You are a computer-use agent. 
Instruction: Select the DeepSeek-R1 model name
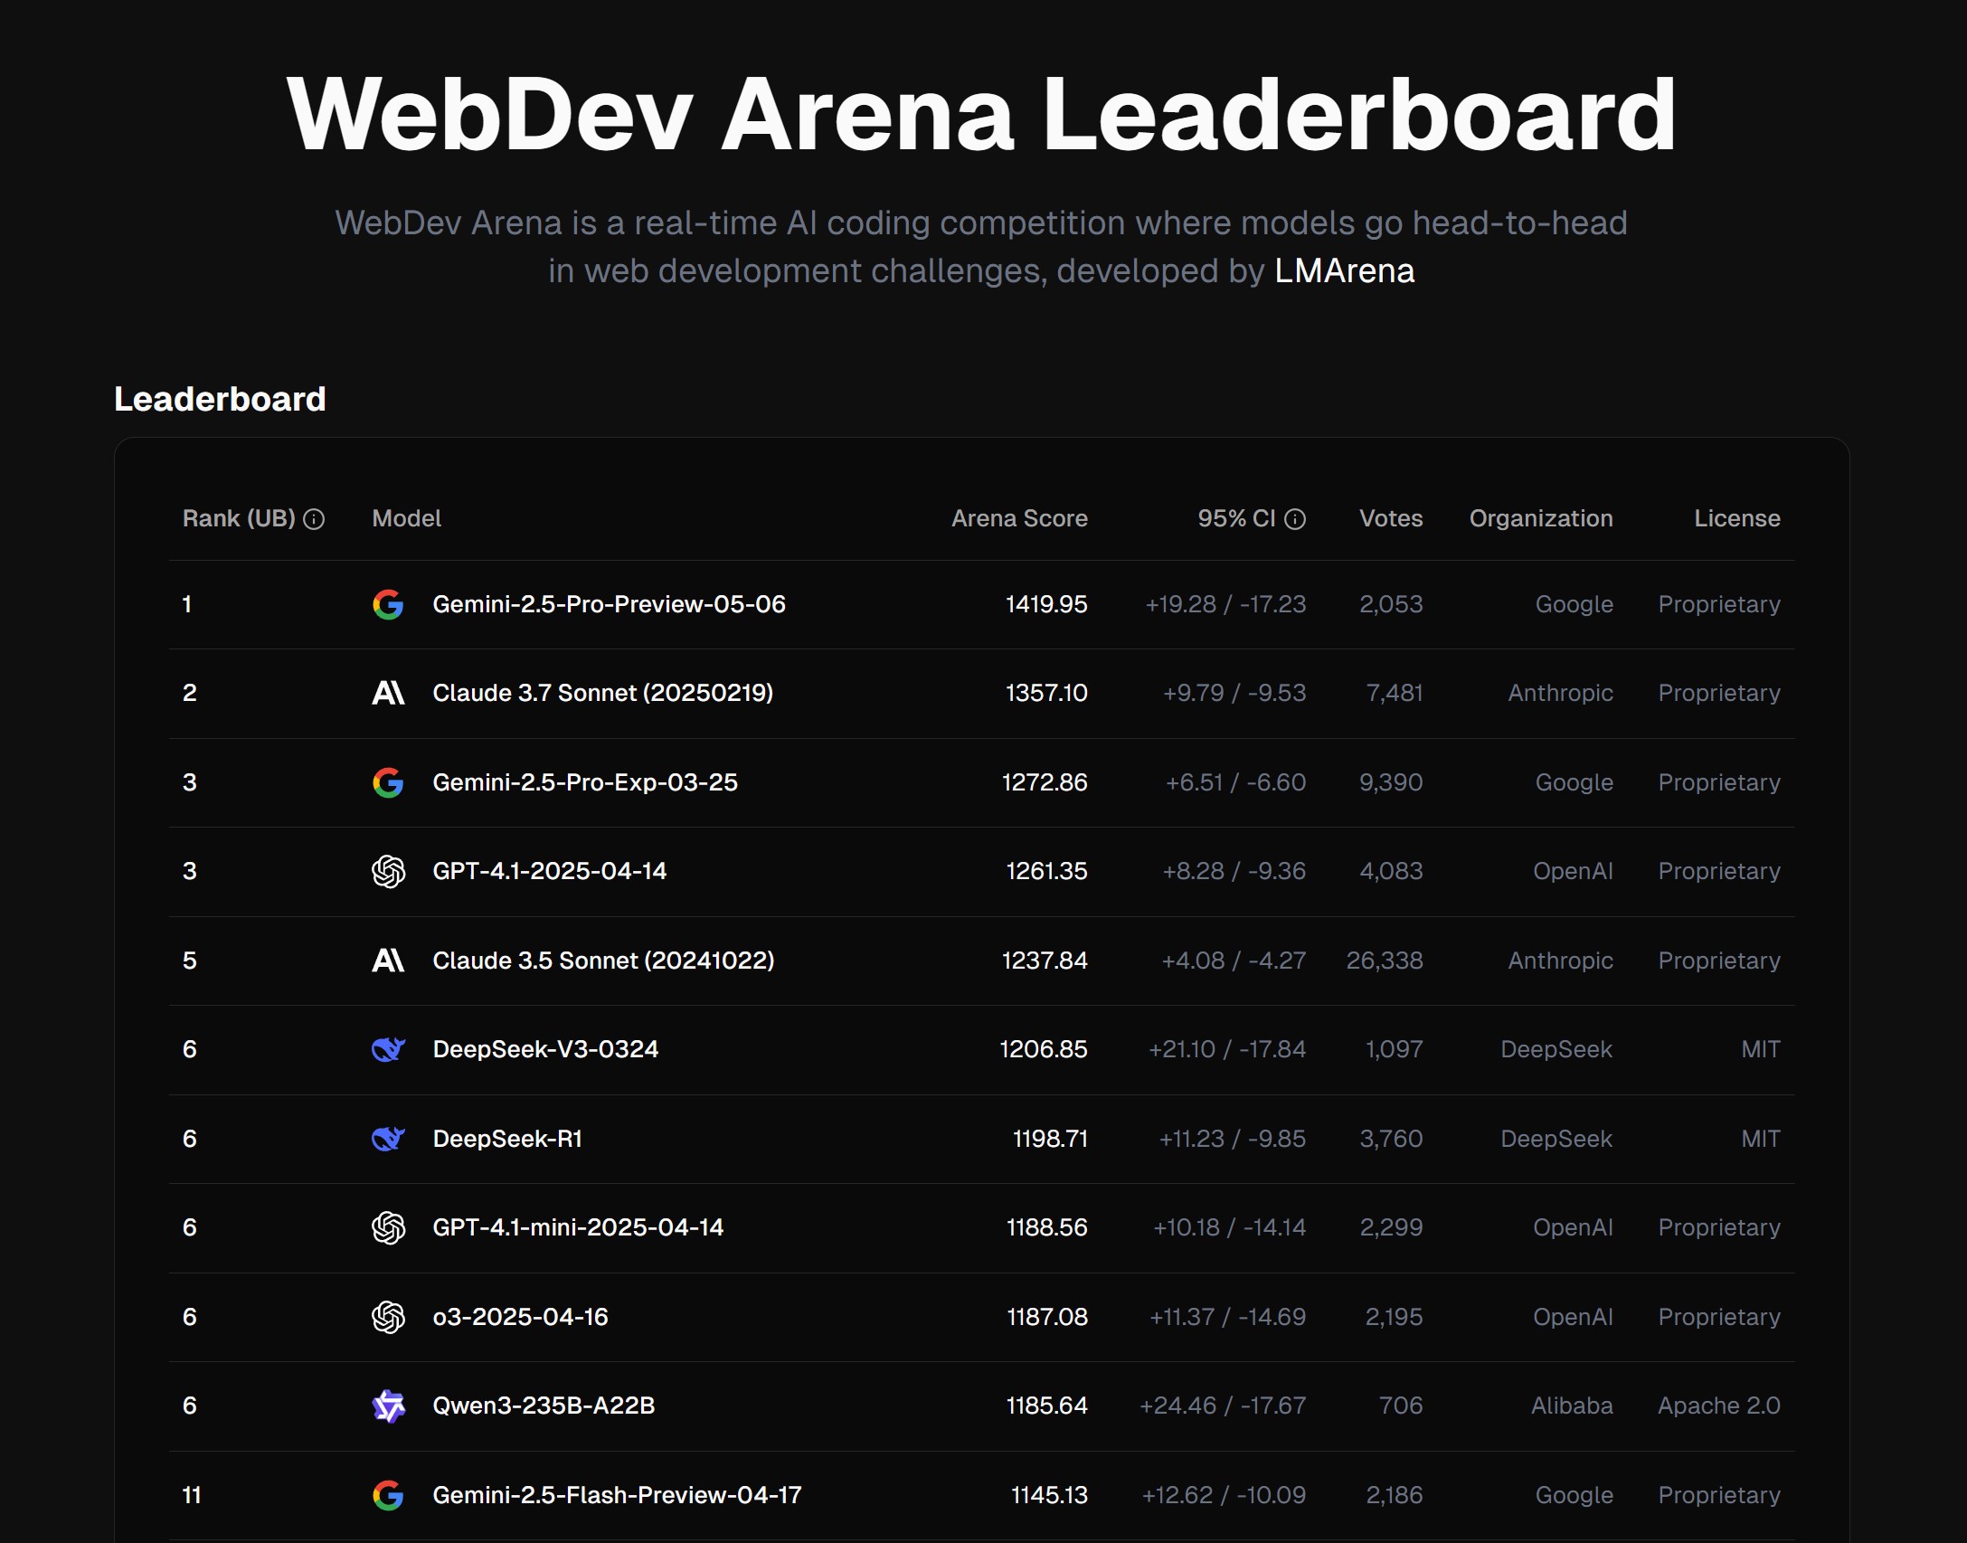[507, 1139]
